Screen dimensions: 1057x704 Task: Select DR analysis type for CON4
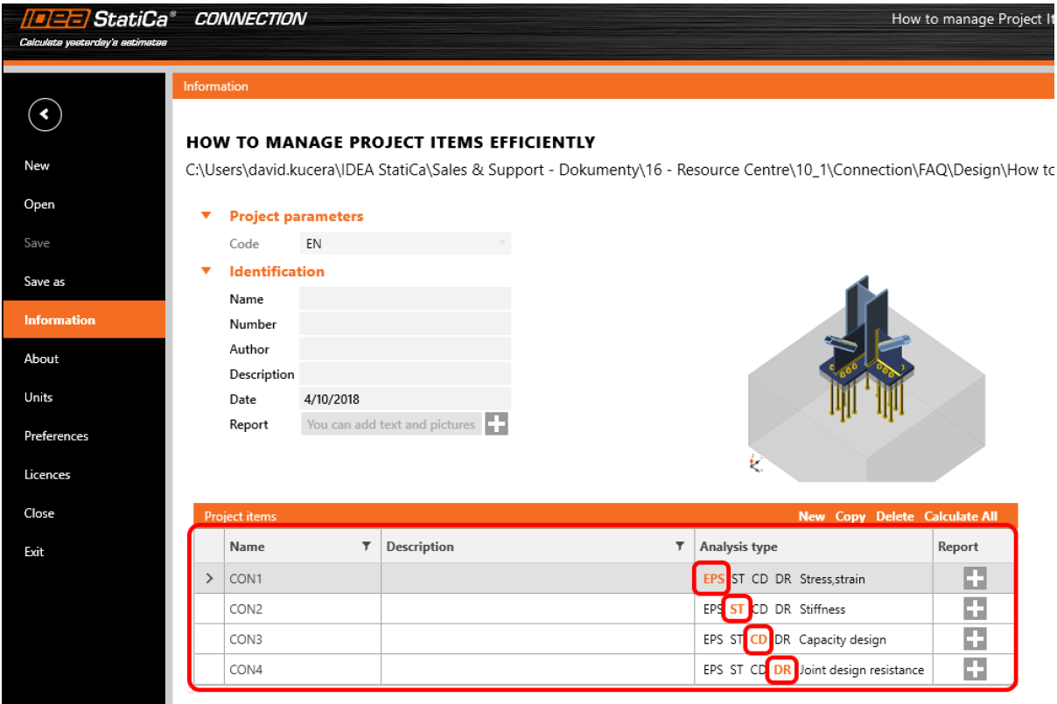(x=782, y=670)
